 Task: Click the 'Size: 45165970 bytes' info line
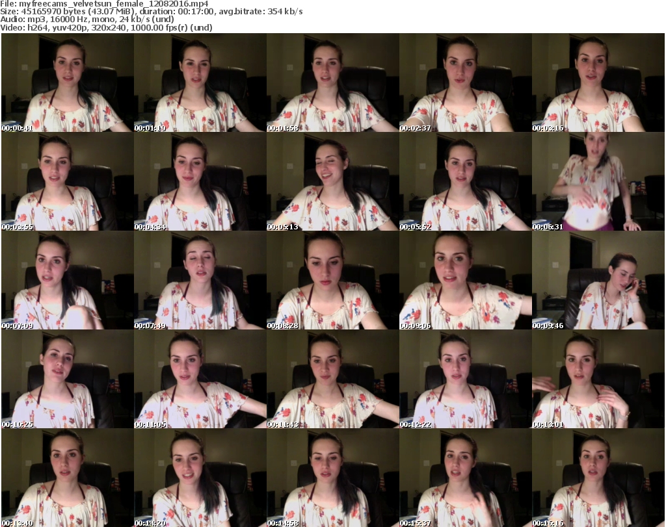tap(151, 12)
